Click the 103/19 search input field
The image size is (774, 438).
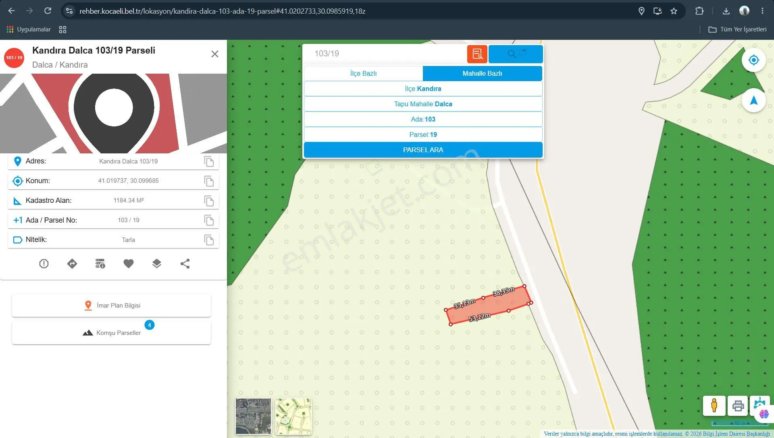(385, 54)
